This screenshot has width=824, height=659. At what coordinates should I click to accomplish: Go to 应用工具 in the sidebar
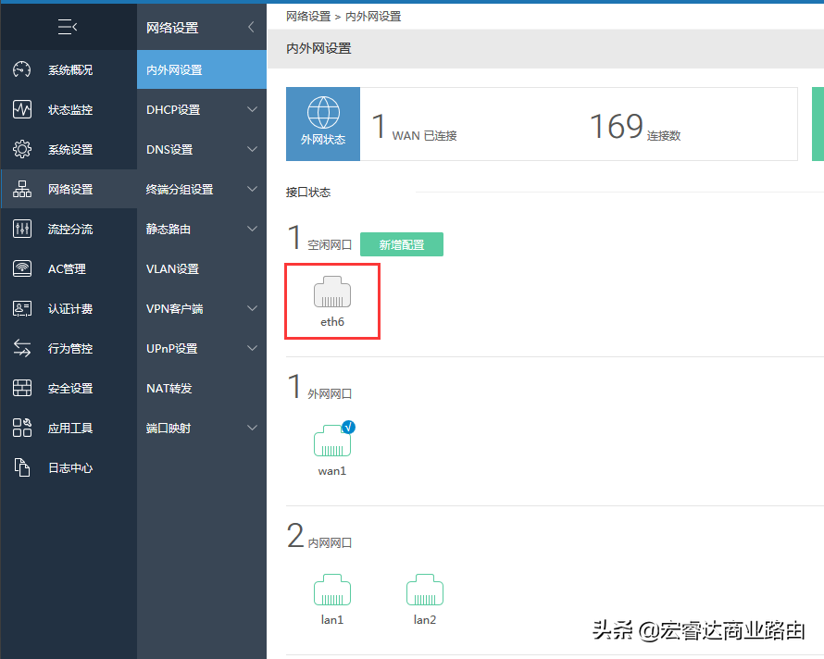pyautogui.click(x=69, y=428)
